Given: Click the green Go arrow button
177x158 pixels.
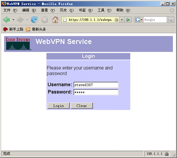Looking at the screenshot, I should point(128,20).
